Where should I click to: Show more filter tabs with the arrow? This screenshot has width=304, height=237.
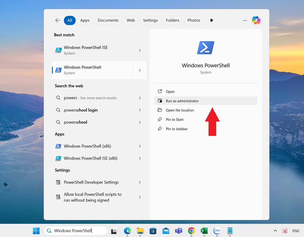pyautogui.click(x=212, y=20)
